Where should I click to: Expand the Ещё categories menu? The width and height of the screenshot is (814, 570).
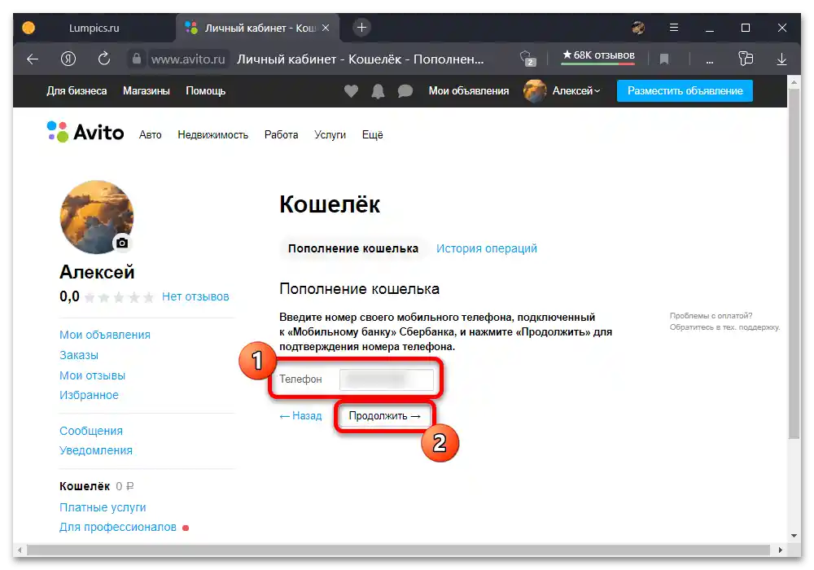(372, 135)
